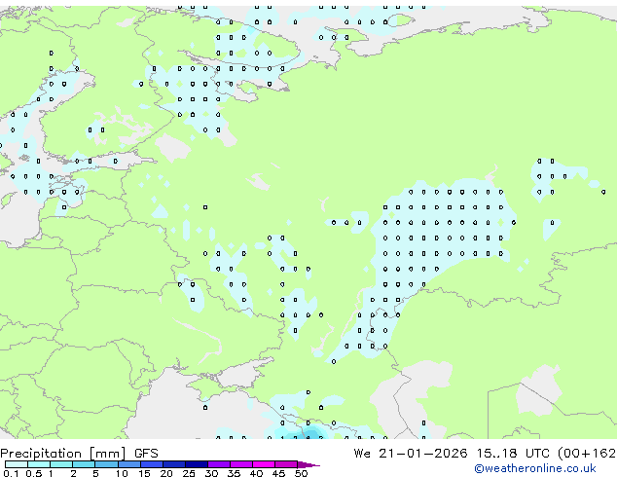This screenshot has width=617, height=477.
Task: Click the legend value label '35'
Action: 234,473
